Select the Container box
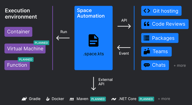This screenshot has height=105, width=192. [x=18, y=32]
